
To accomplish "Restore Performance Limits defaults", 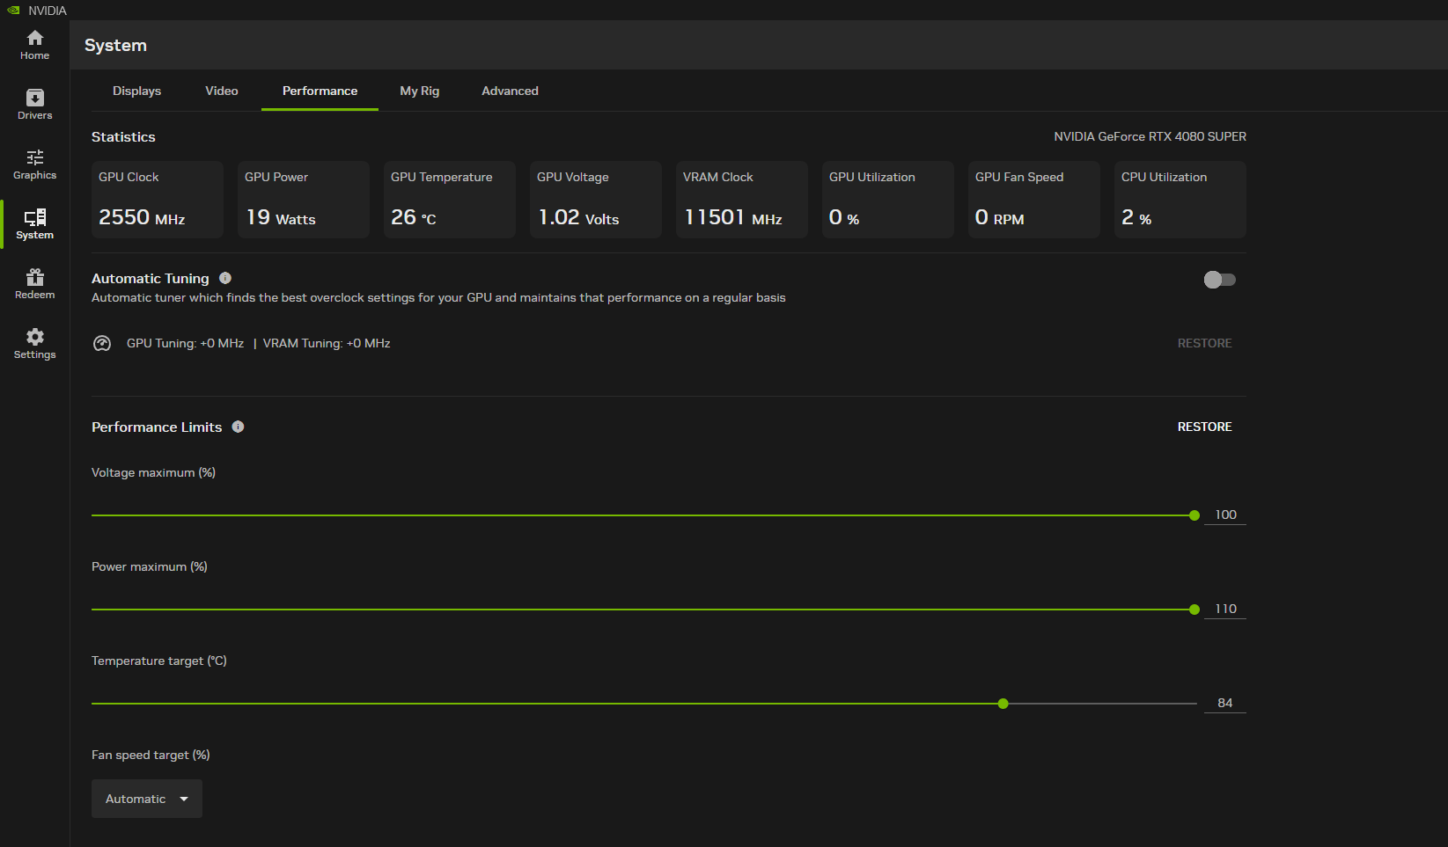I will tap(1204, 427).
